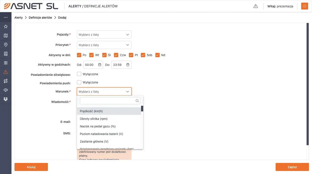The width and height of the screenshot is (312, 174).
Task: Open the reports document sidebar icon
Action: coord(5,54)
